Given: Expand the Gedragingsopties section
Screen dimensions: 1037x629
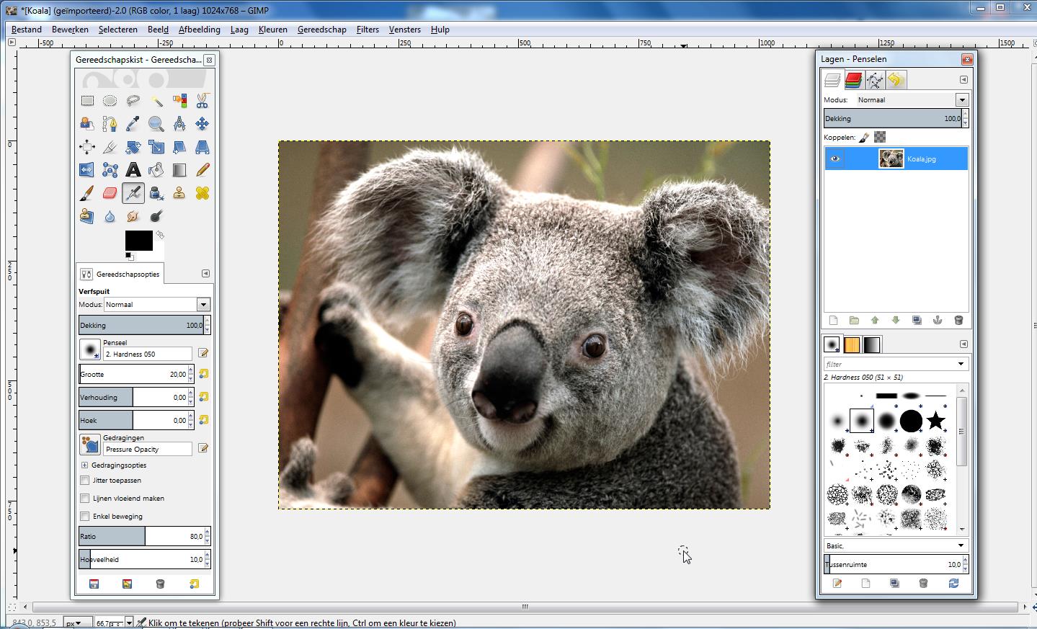Looking at the screenshot, I should 84,465.
